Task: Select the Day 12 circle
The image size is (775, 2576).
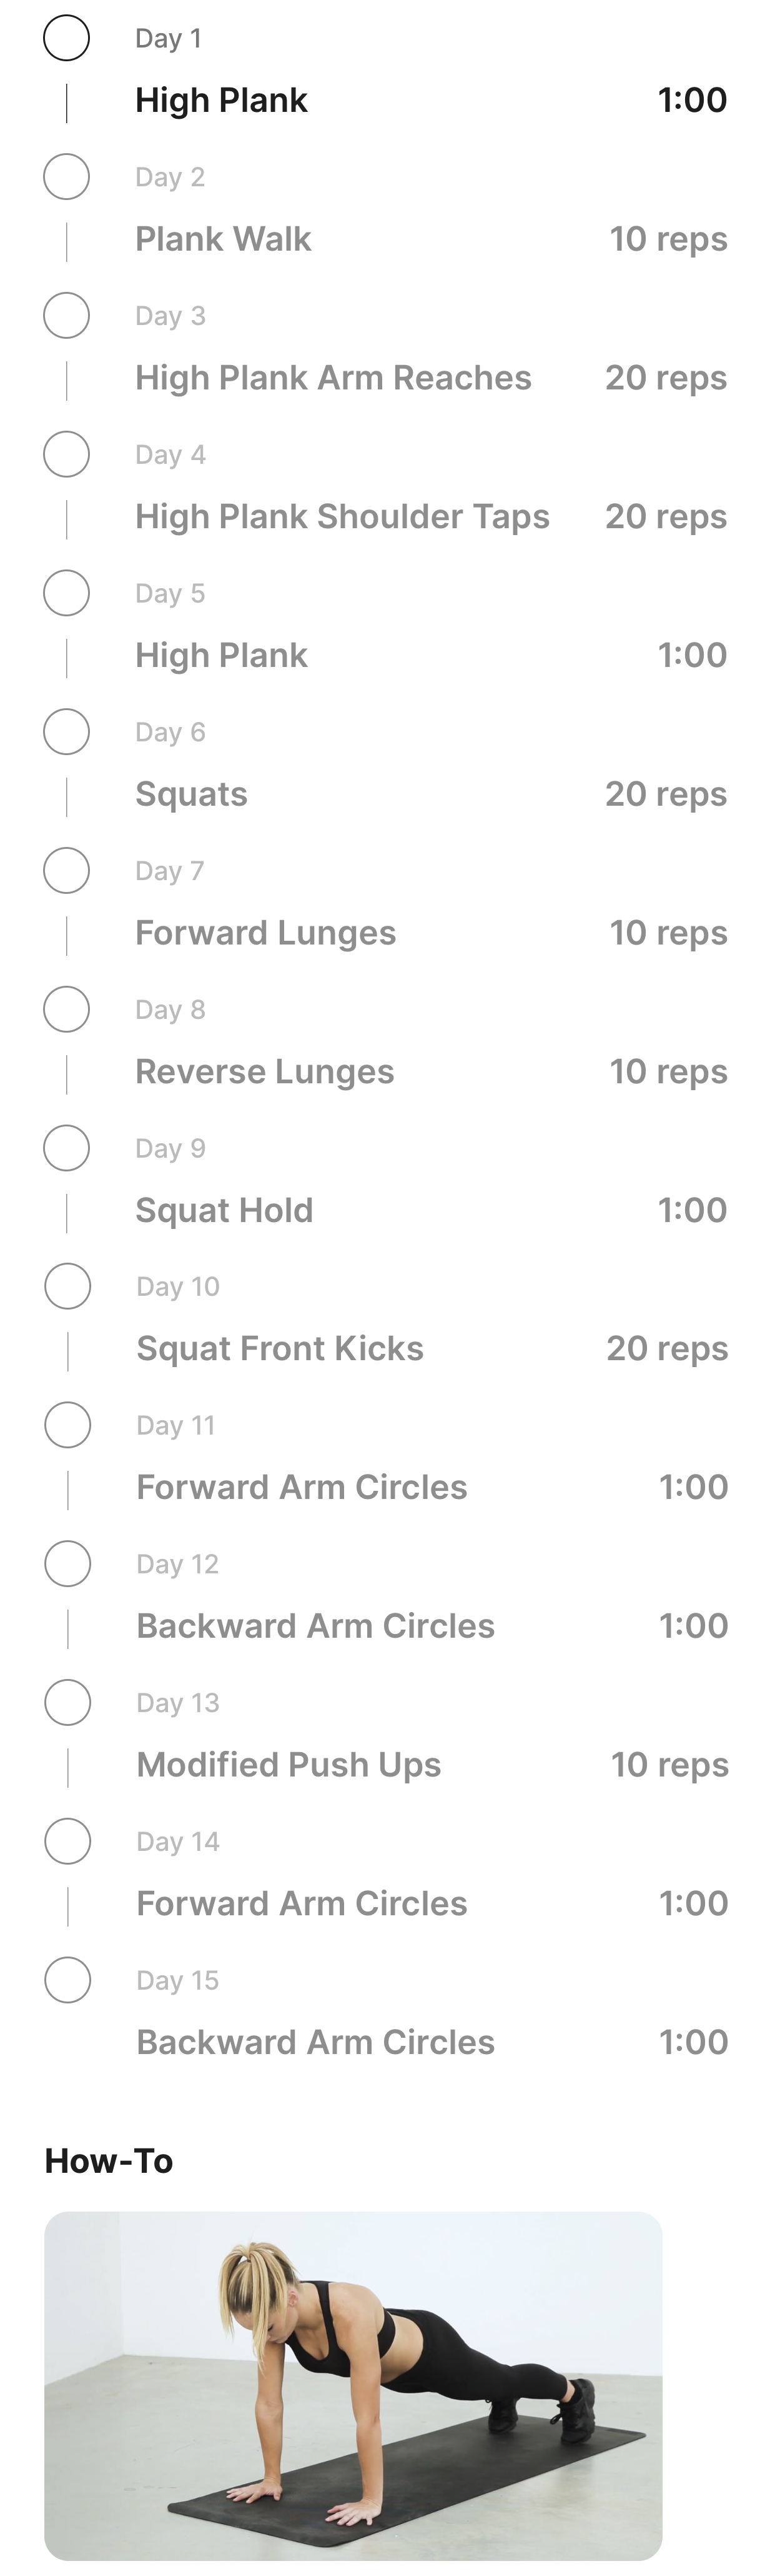Action: tap(67, 1564)
